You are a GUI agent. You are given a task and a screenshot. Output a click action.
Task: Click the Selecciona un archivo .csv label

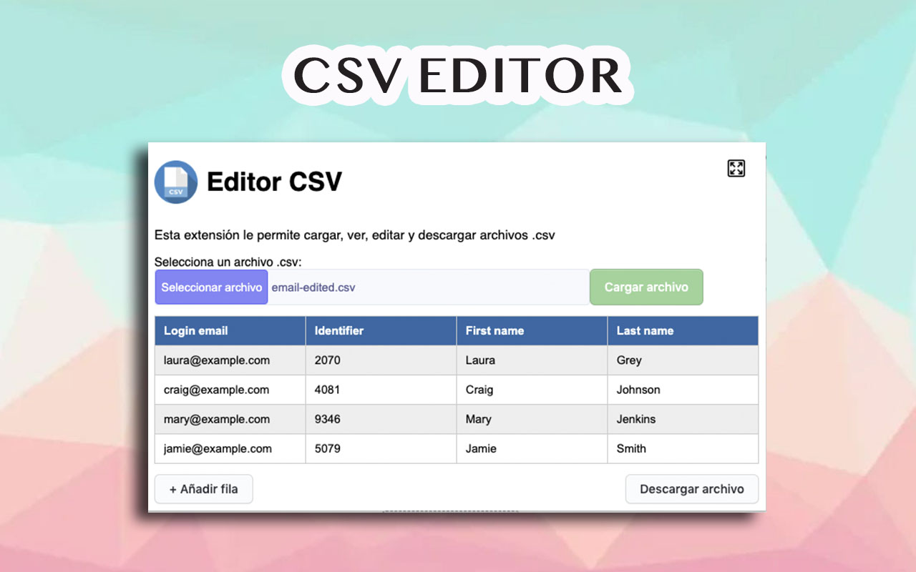pos(228,262)
